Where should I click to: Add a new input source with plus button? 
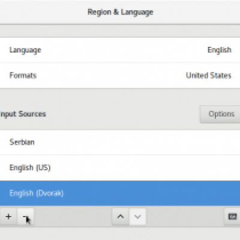click(8, 217)
